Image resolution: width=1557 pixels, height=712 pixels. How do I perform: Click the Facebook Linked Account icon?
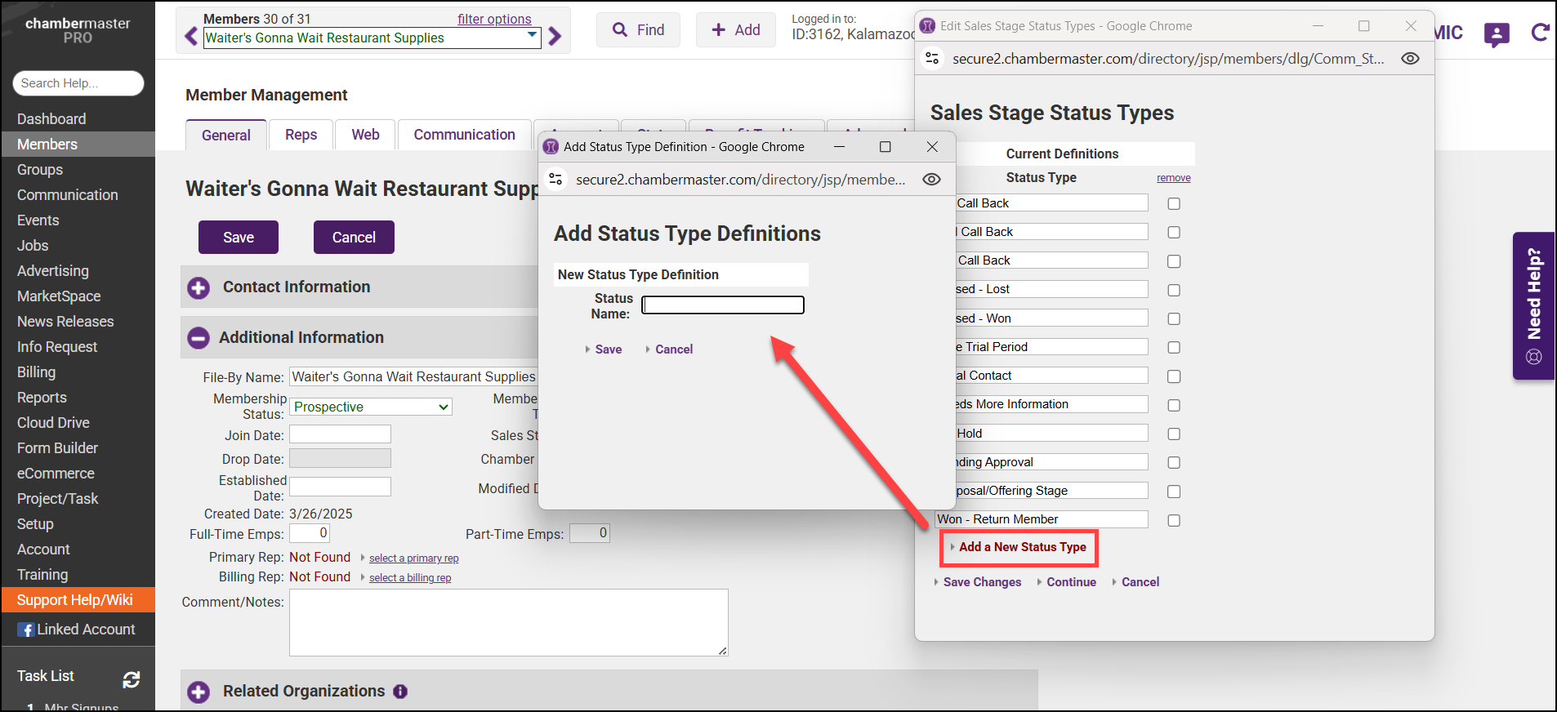tap(26, 630)
